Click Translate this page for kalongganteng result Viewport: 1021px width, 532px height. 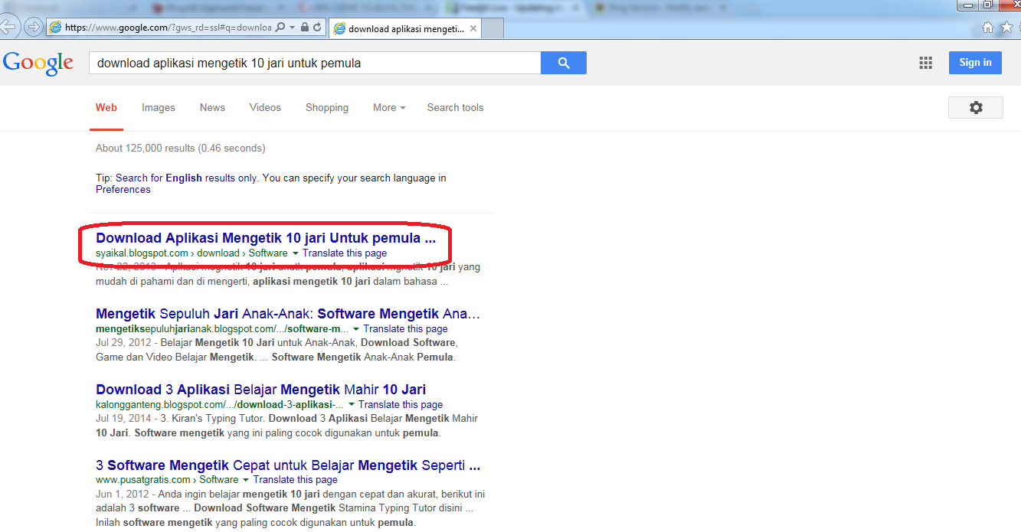pos(401,404)
